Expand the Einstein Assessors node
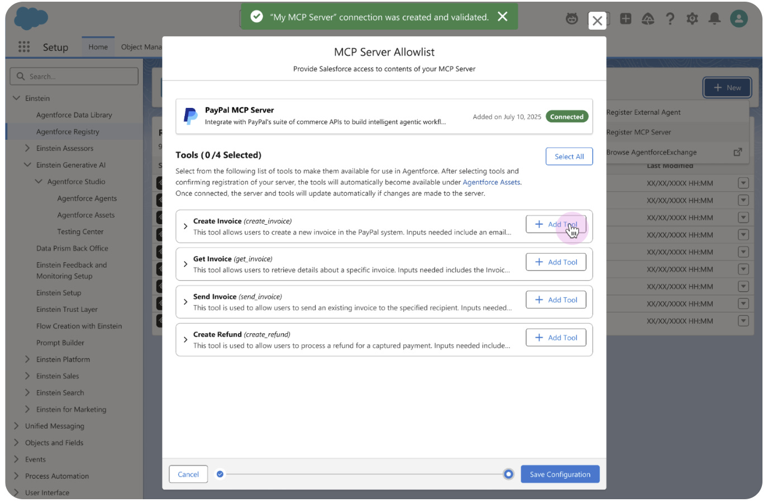Screen dimensions: 777x502 [x=27, y=148]
